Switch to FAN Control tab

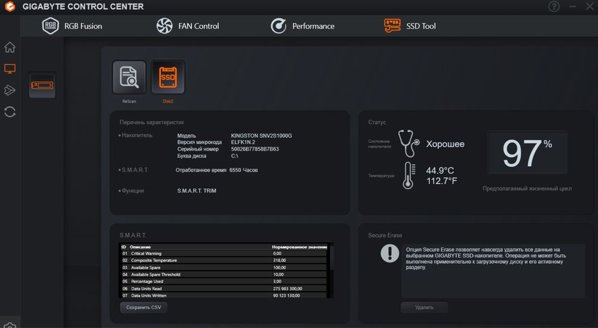coord(188,26)
